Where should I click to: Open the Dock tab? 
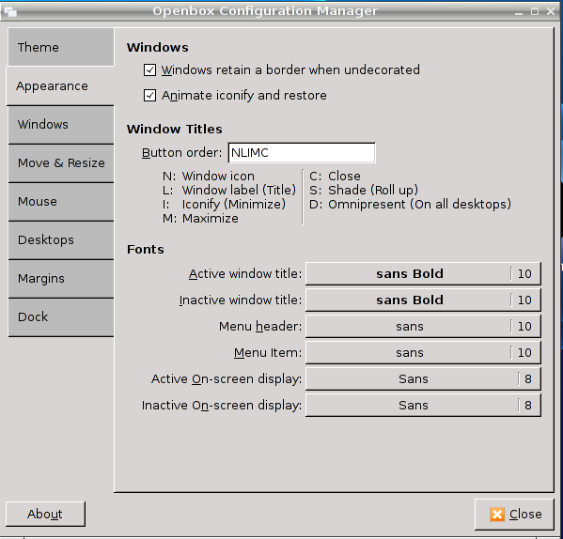tap(61, 317)
